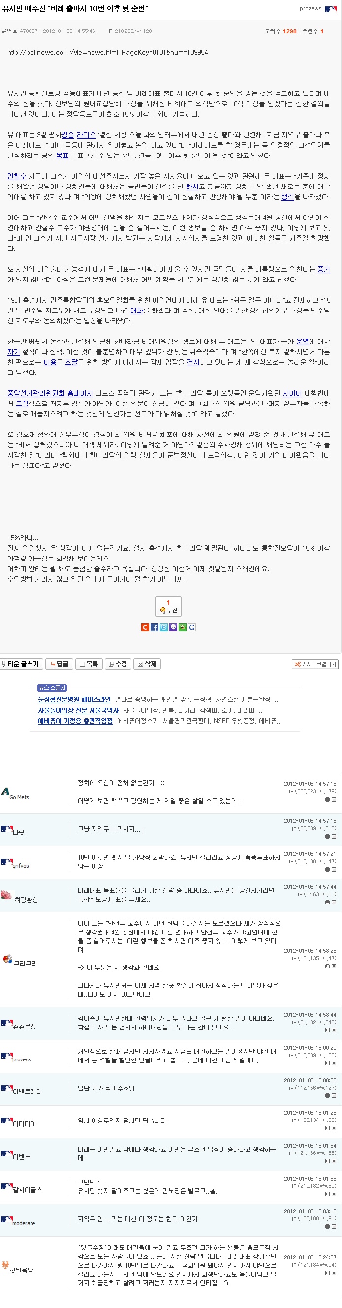Share via the Google G icon

(x=192, y=627)
